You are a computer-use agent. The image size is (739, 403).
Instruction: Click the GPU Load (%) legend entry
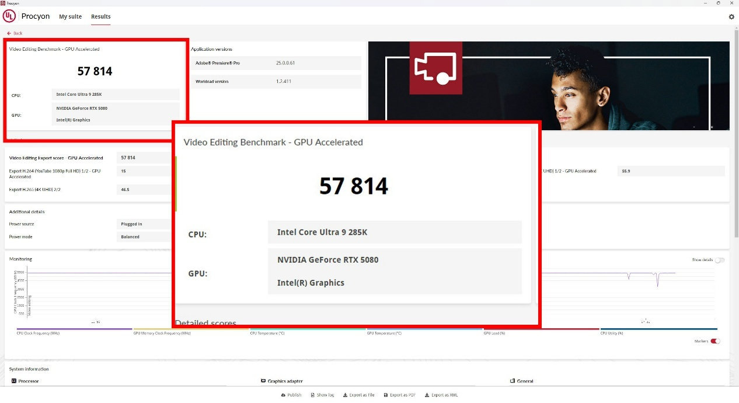(x=494, y=333)
